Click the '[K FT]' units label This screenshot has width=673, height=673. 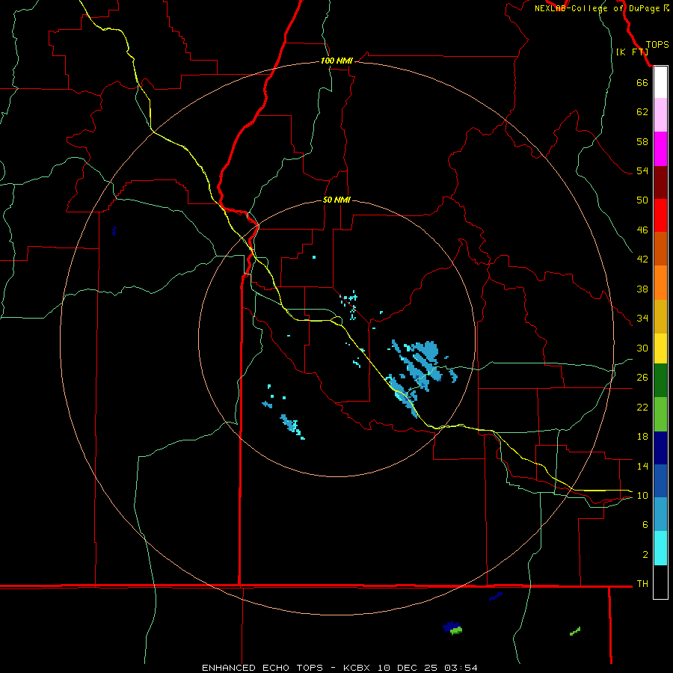[x=632, y=52]
